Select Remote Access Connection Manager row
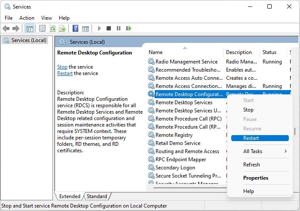The image size is (300, 211). click(x=219, y=86)
